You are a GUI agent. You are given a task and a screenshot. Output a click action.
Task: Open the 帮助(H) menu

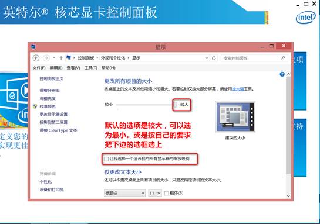tap(109, 68)
